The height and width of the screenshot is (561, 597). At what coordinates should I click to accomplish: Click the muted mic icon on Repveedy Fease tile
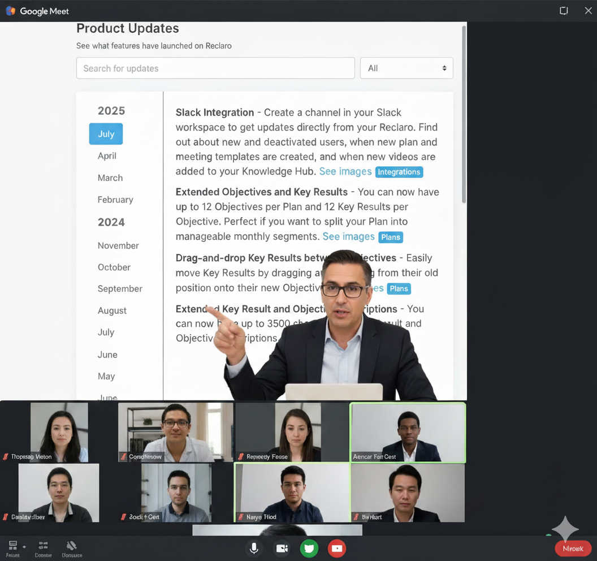pos(241,456)
